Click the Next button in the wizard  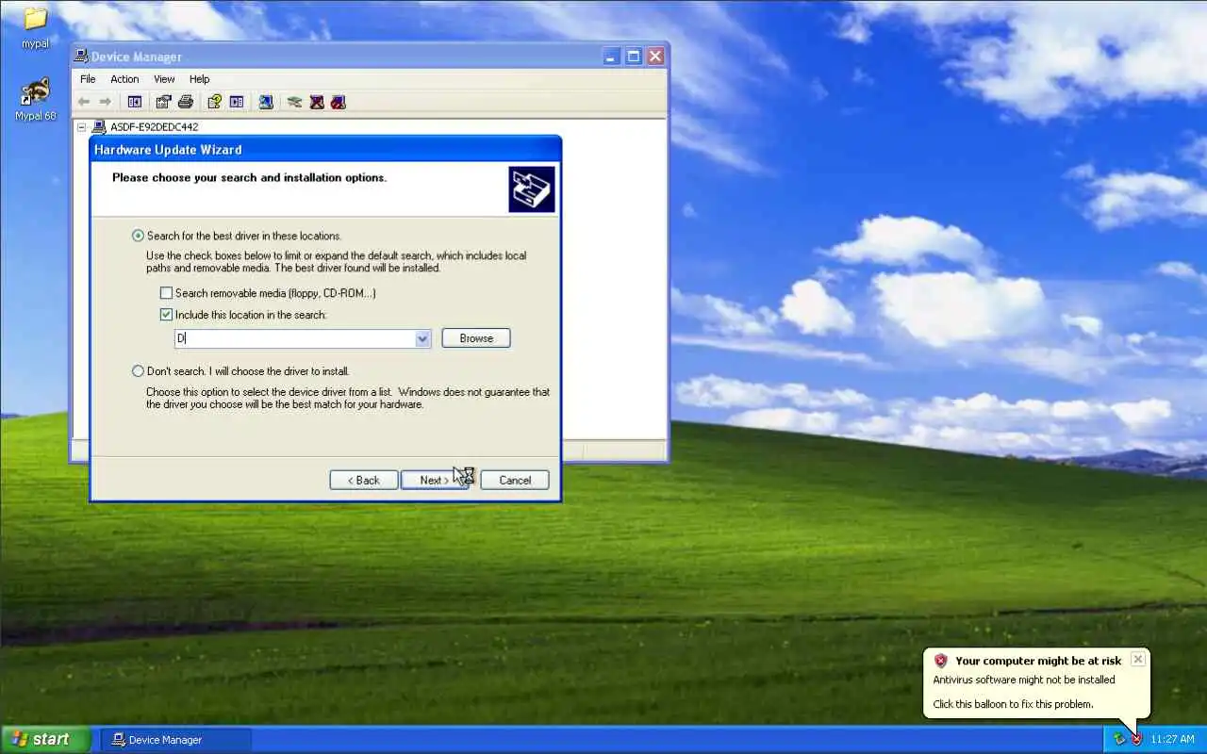tap(434, 480)
